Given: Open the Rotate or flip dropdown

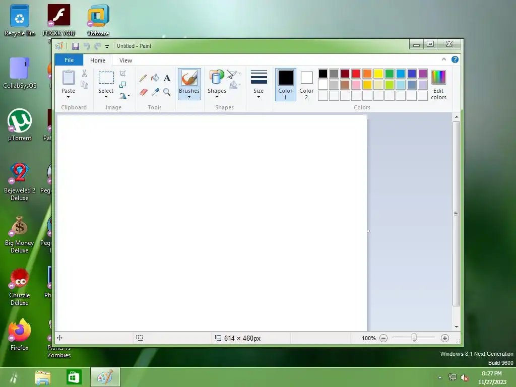Looking at the screenshot, I should coord(125,96).
